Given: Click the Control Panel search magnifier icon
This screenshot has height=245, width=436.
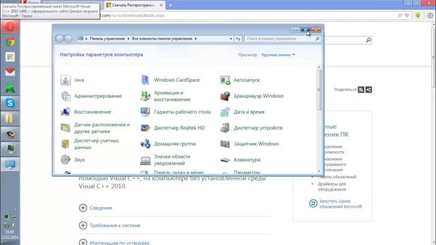Looking at the screenshot, I should pyautogui.click(x=317, y=39).
